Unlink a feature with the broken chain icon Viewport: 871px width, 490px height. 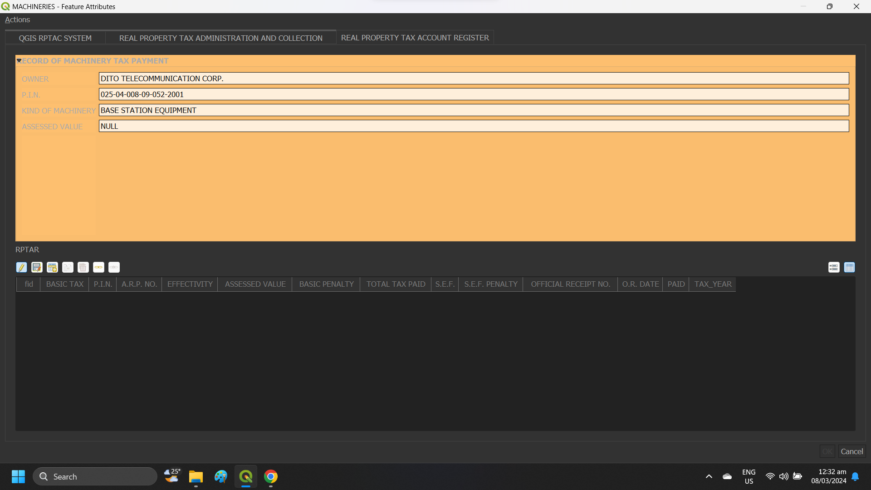114,267
